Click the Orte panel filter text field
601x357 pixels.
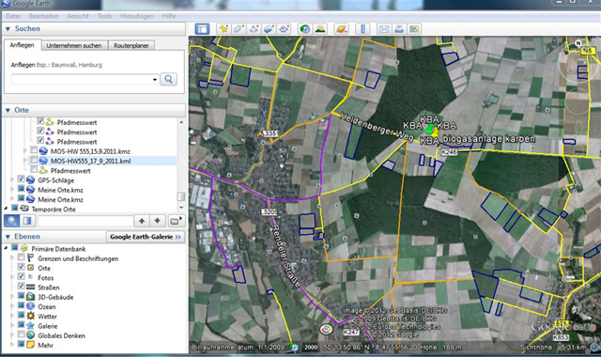[85, 221]
